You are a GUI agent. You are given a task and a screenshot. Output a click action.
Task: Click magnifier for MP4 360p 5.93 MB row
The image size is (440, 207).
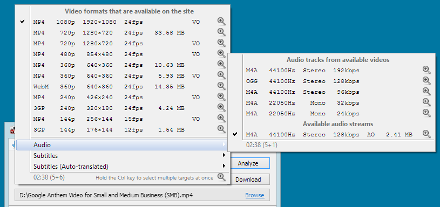(x=221, y=75)
